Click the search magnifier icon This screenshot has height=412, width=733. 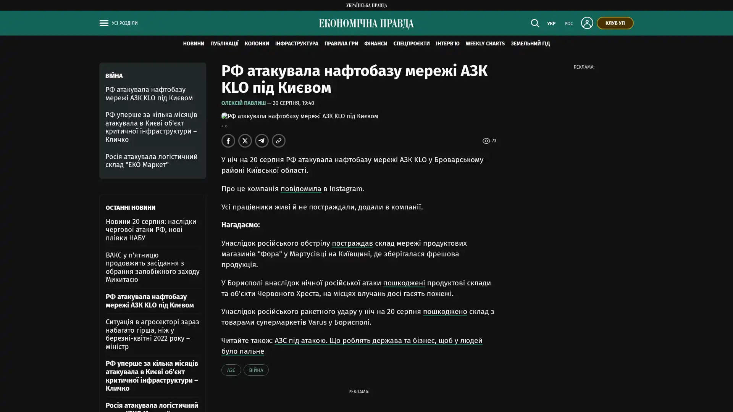pyautogui.click(x=535, y=23)
